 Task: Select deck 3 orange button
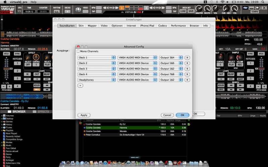[x=122, y=8]
